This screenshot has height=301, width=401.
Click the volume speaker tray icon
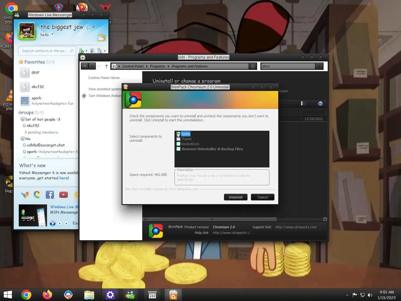tap(370, 295)
